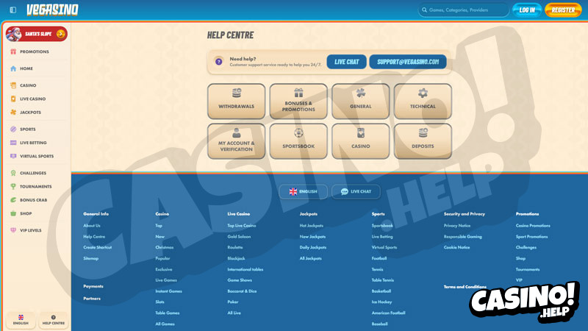Screen dimensions: 588x331
Task: Open the Terms and Conditions footer link
Action: pyautogui.click(x=465, y=287)
